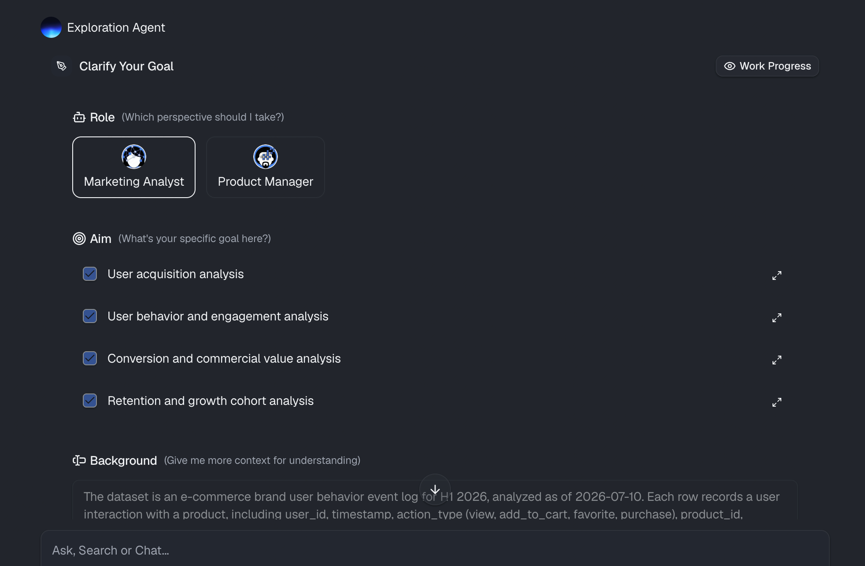The image size is (865, 566).
Task: Click the scroll-down arrow circle button
Action: 435,489
